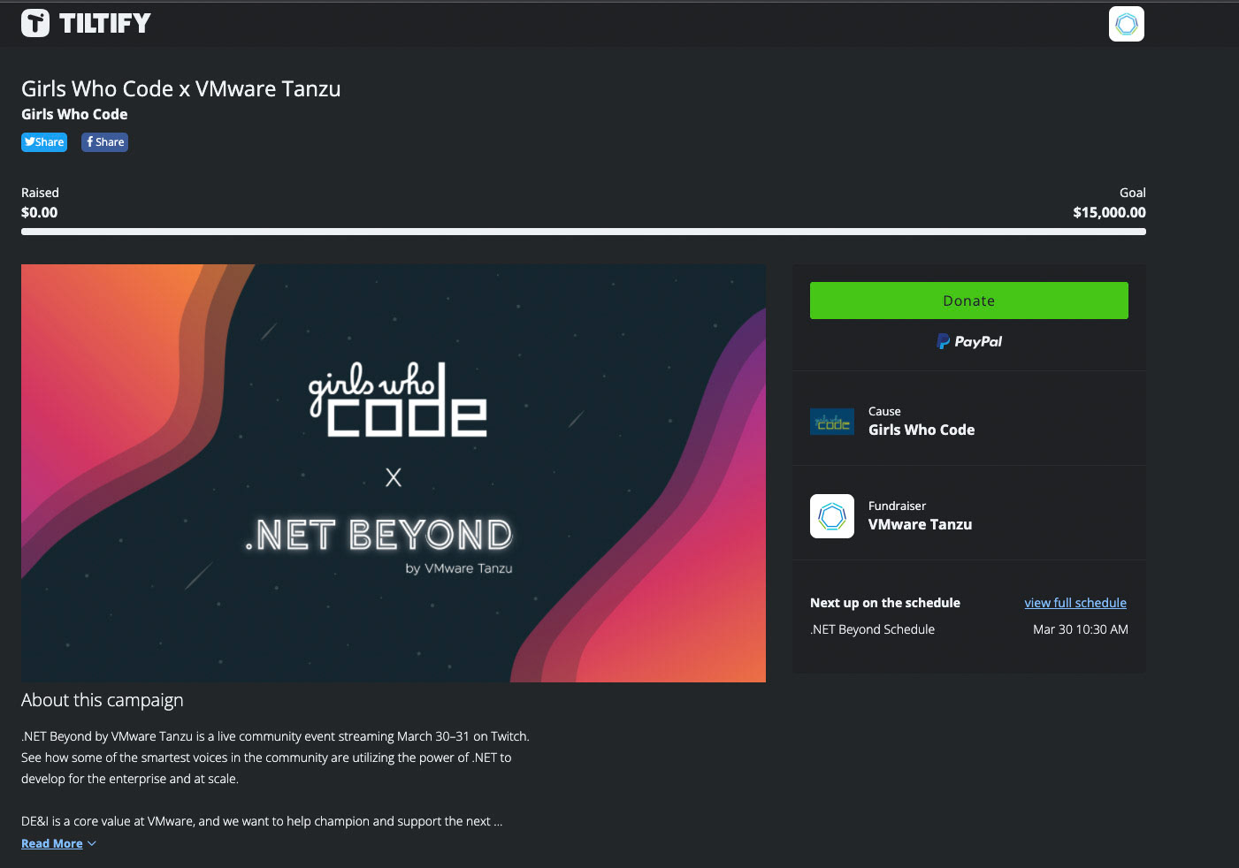The height and width of the screenshot is (868, 1239).
Task: Share campaign on Facebook
Action: (x=104, y=142)
